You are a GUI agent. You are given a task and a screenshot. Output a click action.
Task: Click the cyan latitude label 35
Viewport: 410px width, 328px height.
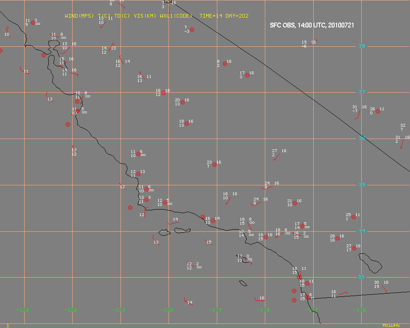click(x=362, y=184)
